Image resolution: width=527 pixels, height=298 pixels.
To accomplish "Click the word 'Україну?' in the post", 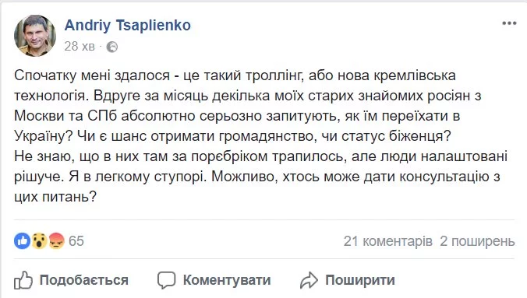I will click(44, 136).
